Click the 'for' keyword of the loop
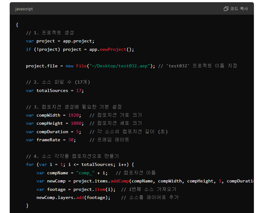258x213 pixels. (30, 164)
